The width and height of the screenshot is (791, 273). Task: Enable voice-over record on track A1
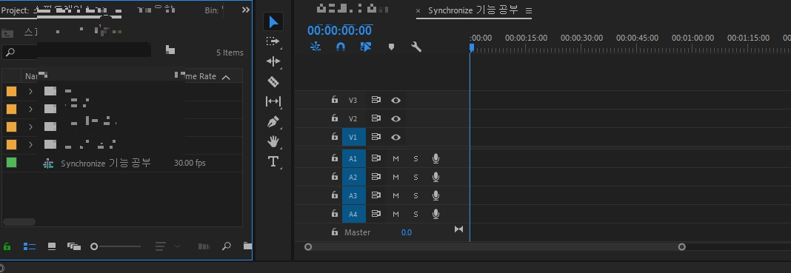click(x=435, y=158)
